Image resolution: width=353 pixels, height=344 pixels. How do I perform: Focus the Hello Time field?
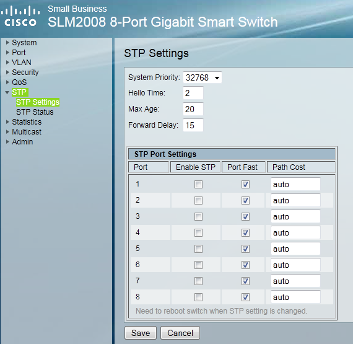(x=193, y=93)
